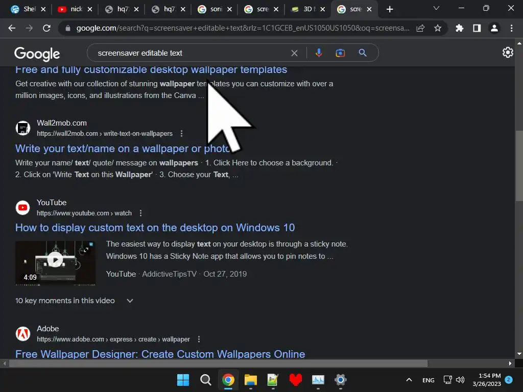The width and height of the screenshot is (523, 392).
Task: Open the network display tray icon
Action: tap(447, 380)
